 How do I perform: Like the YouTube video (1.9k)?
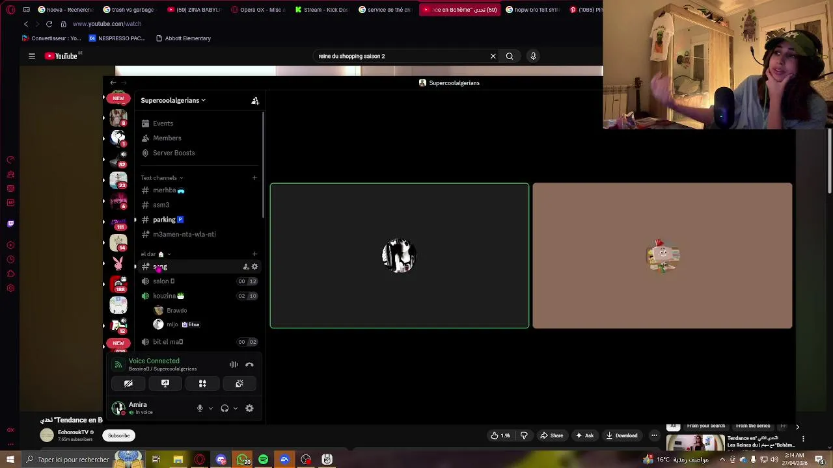500,435
